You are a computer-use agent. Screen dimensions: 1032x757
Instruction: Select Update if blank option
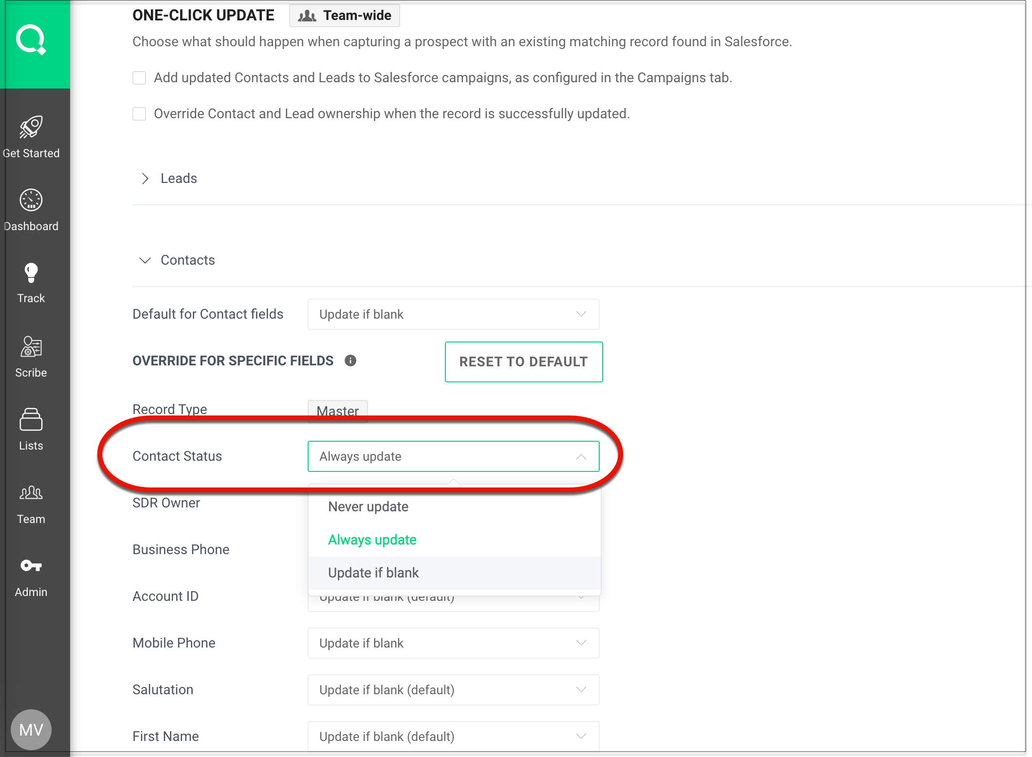373,573
